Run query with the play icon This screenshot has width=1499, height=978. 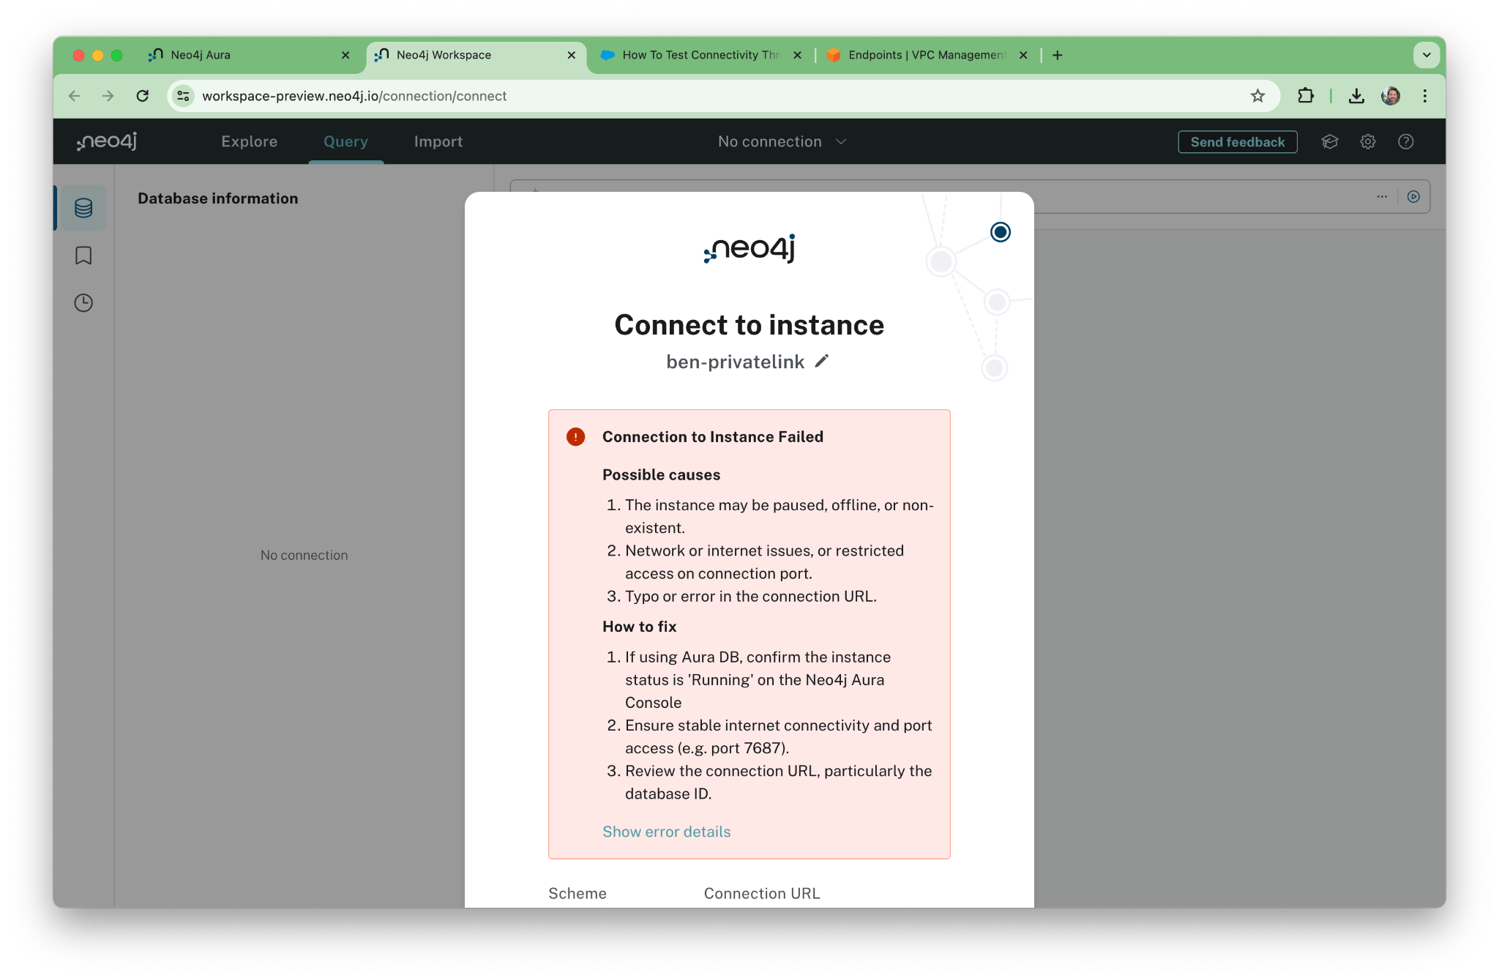click(x=1414, y=196)
